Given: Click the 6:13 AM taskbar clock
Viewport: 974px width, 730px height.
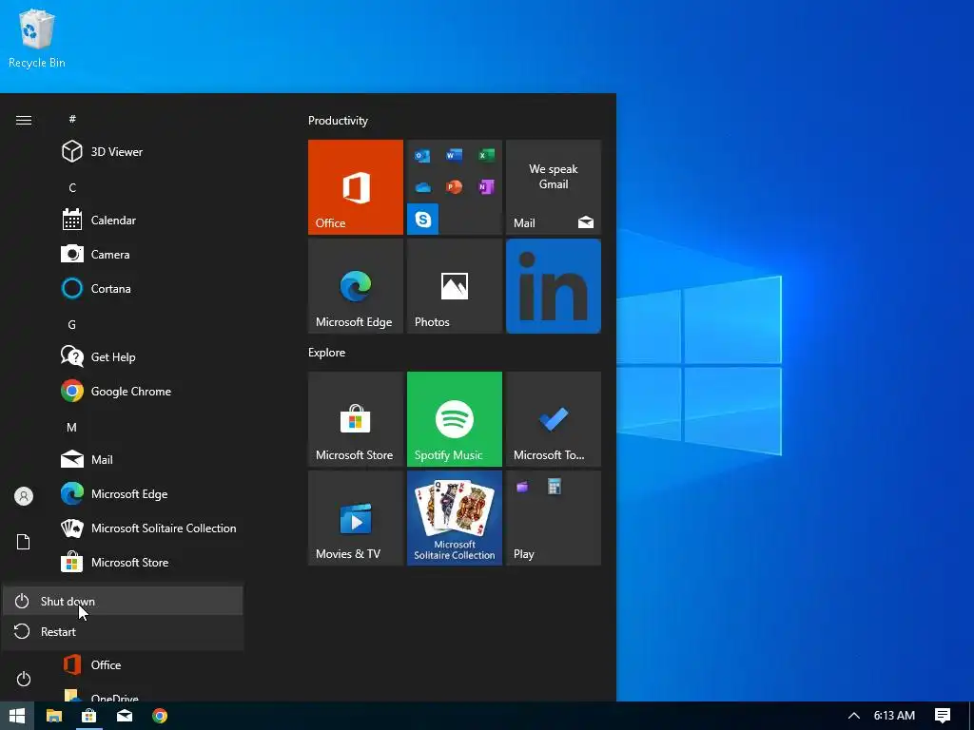Looking at the screenshot, I should (x=894, y=716).
